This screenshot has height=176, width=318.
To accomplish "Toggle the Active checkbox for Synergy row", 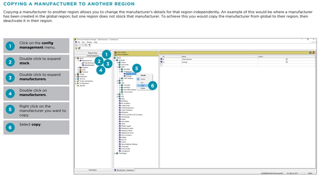I will point(287,62).
